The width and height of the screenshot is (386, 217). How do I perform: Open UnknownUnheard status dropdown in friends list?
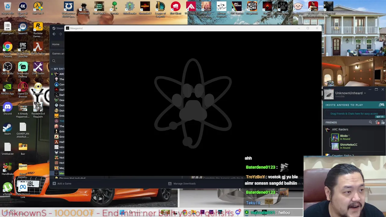point(365,93)
